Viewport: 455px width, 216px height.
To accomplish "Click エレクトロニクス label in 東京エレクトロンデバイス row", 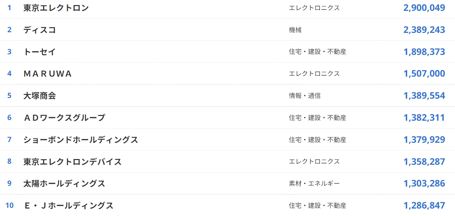I will coord(314,162).
